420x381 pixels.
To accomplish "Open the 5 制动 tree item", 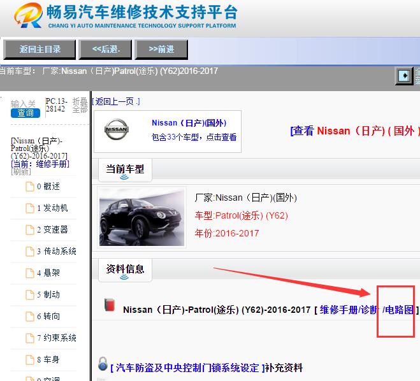I will click(x=48, y=295).
